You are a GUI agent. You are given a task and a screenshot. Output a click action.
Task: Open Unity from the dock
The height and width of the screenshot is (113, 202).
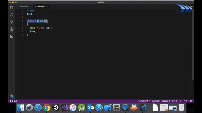[x=56, y=107]
